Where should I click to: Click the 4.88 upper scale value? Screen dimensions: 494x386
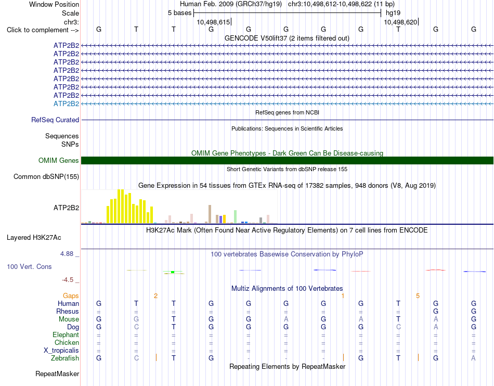[x=67, y=254]
